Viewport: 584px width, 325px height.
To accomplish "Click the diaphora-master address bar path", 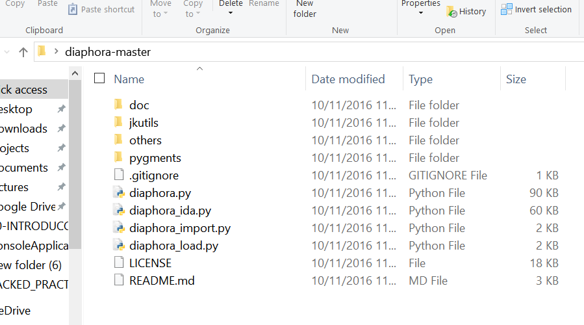I will tap(108, 52).
